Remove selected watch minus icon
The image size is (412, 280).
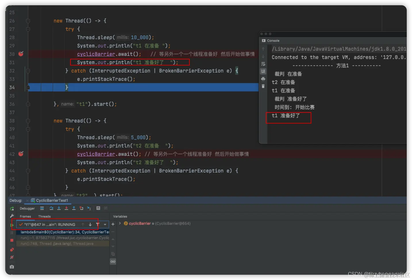113,232
